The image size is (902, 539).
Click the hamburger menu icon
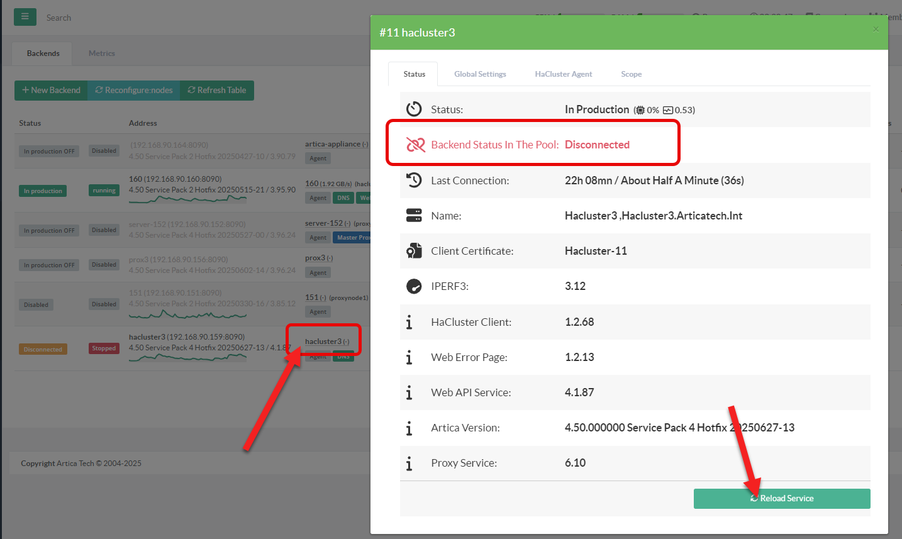tap(25, 17)
